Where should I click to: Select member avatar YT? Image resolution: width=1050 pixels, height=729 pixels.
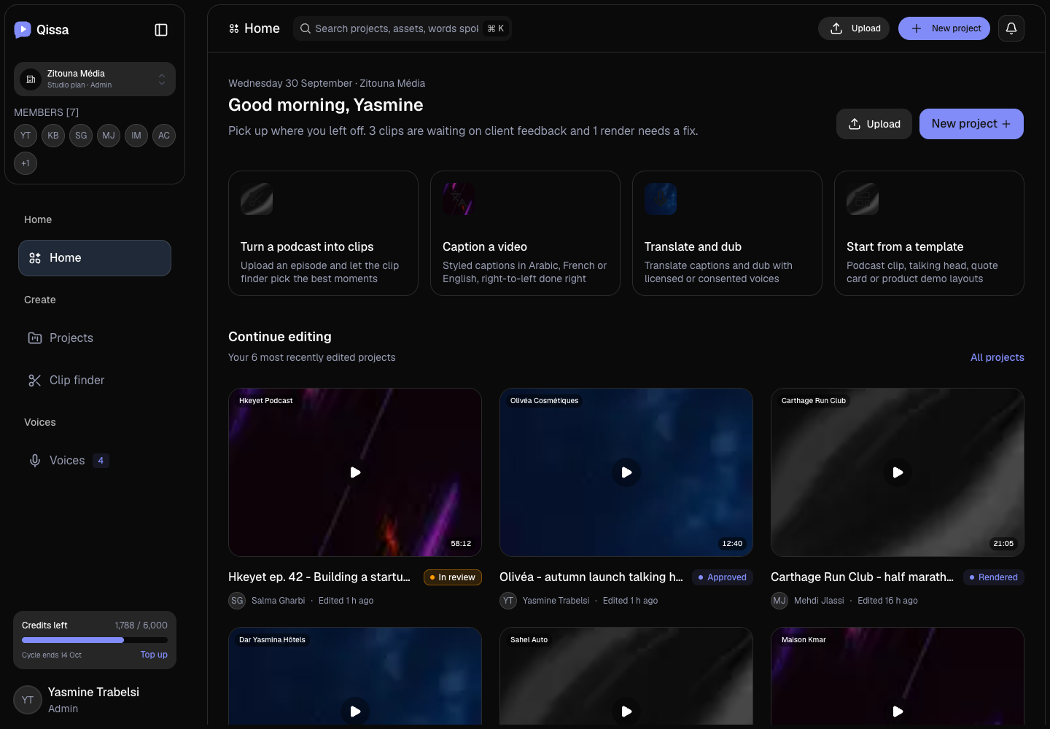26,136
